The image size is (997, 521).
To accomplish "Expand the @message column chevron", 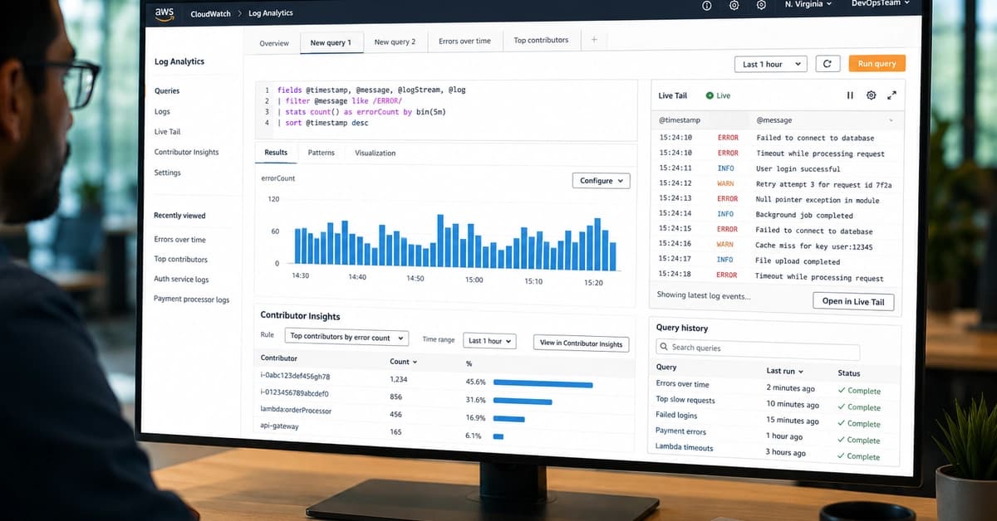I will point(891,121).
